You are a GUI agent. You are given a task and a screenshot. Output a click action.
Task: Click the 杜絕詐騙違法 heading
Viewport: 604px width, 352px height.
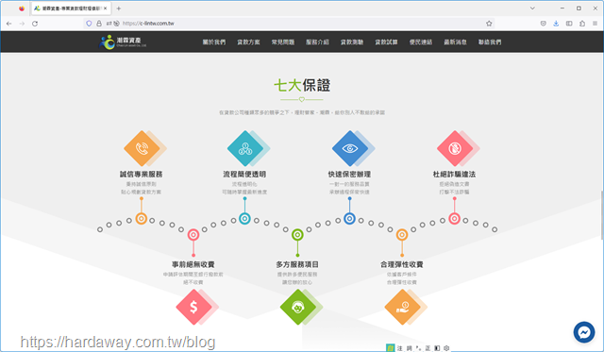[454, 174]
